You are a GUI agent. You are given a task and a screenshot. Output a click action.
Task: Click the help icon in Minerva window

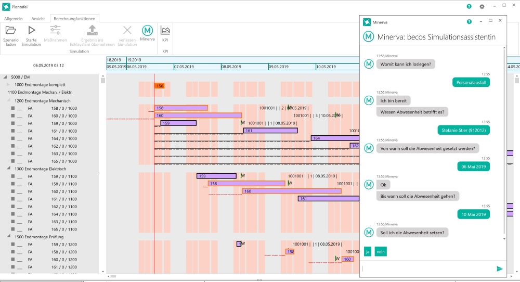click(470, 22)
